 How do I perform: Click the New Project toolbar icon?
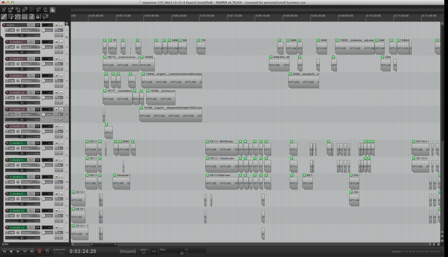[3, 10]
